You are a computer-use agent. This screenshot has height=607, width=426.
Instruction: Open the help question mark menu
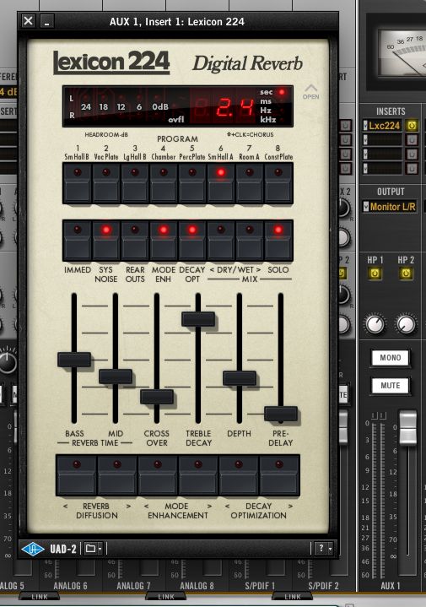[323, 548]
